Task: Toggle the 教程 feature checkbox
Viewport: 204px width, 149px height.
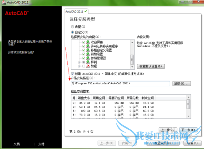Action: (x=84, y=66)
